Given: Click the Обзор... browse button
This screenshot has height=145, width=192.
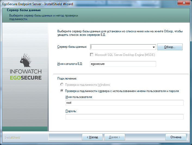Looking at the screenshot, I should [170, 47].
